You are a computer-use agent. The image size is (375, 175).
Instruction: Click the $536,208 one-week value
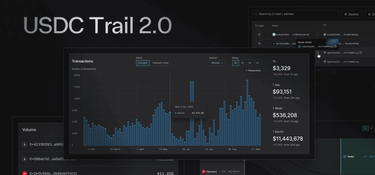pyautogui.click(x=285, y=115)
